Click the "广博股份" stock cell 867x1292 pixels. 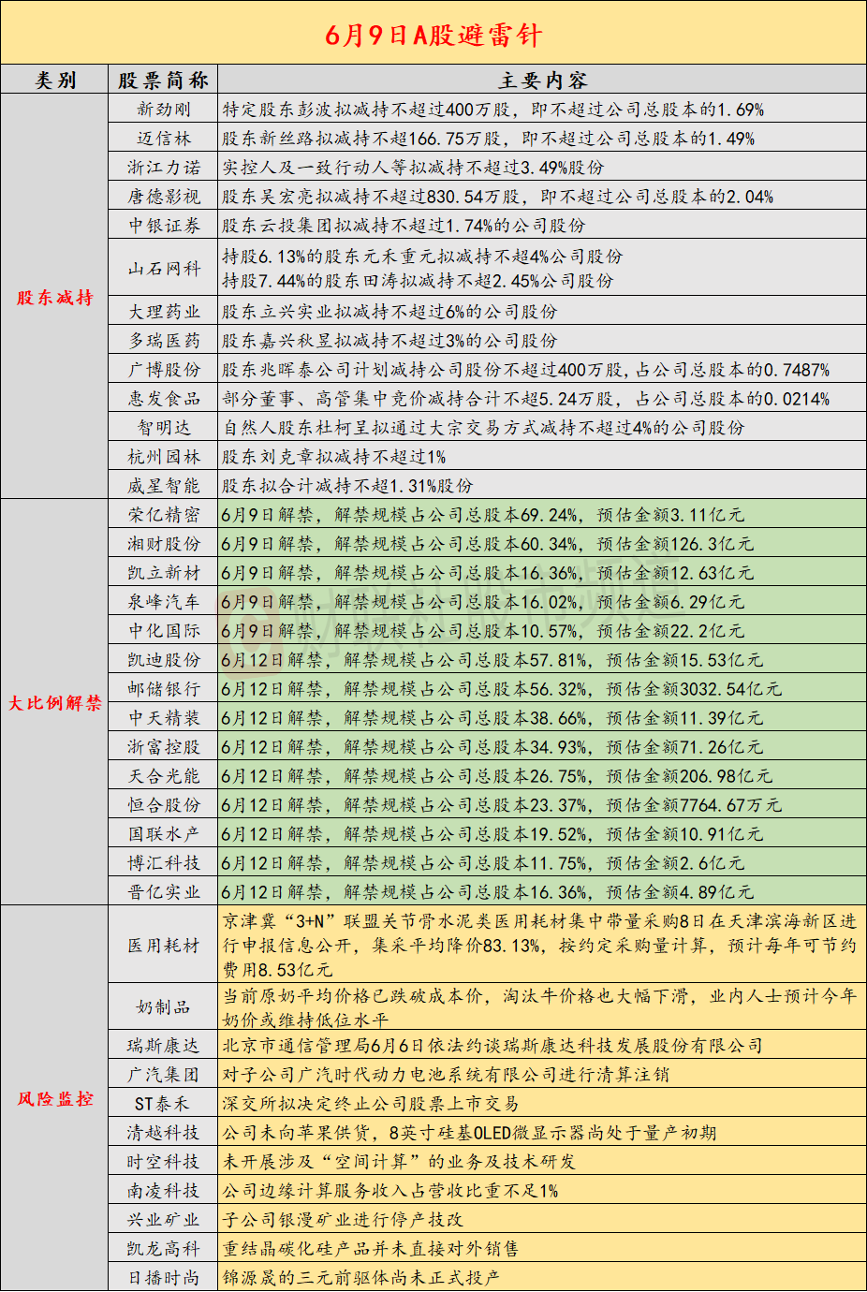164,370
